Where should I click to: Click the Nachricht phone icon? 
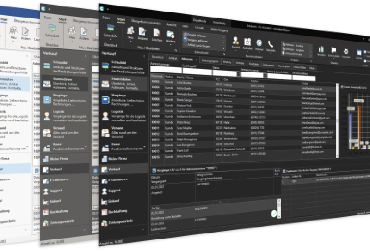coord(271,44)
